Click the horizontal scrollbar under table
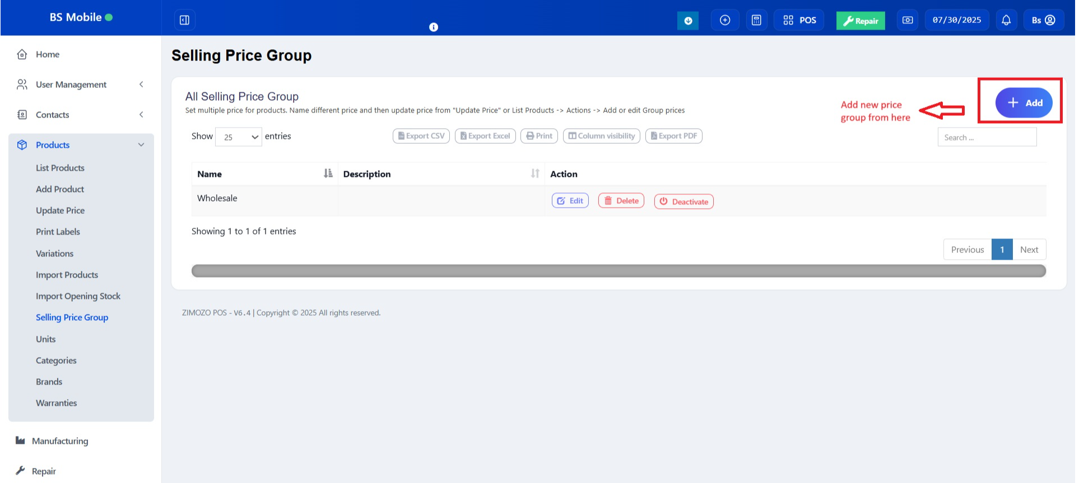The image size is (1079, 483). pyautogui.click(x=618, y=271)
